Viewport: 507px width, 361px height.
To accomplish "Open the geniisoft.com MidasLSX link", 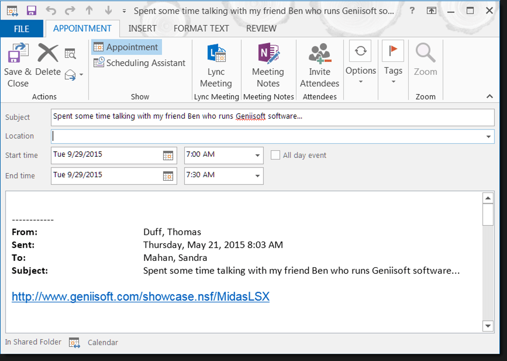I will (x=141, y=296).
